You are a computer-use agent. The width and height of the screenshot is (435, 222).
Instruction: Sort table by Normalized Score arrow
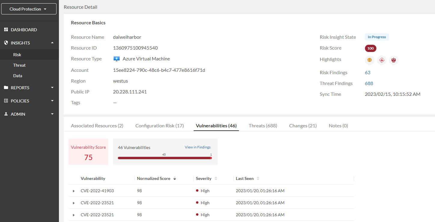pos(175,179)
